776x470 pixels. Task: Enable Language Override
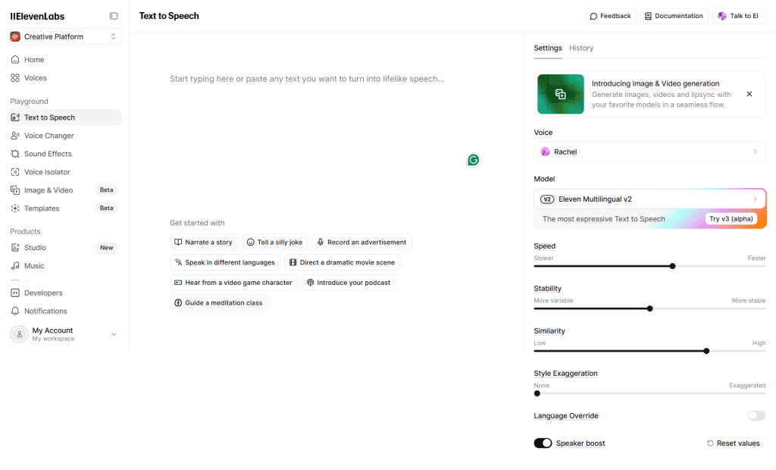click(756, 415)
